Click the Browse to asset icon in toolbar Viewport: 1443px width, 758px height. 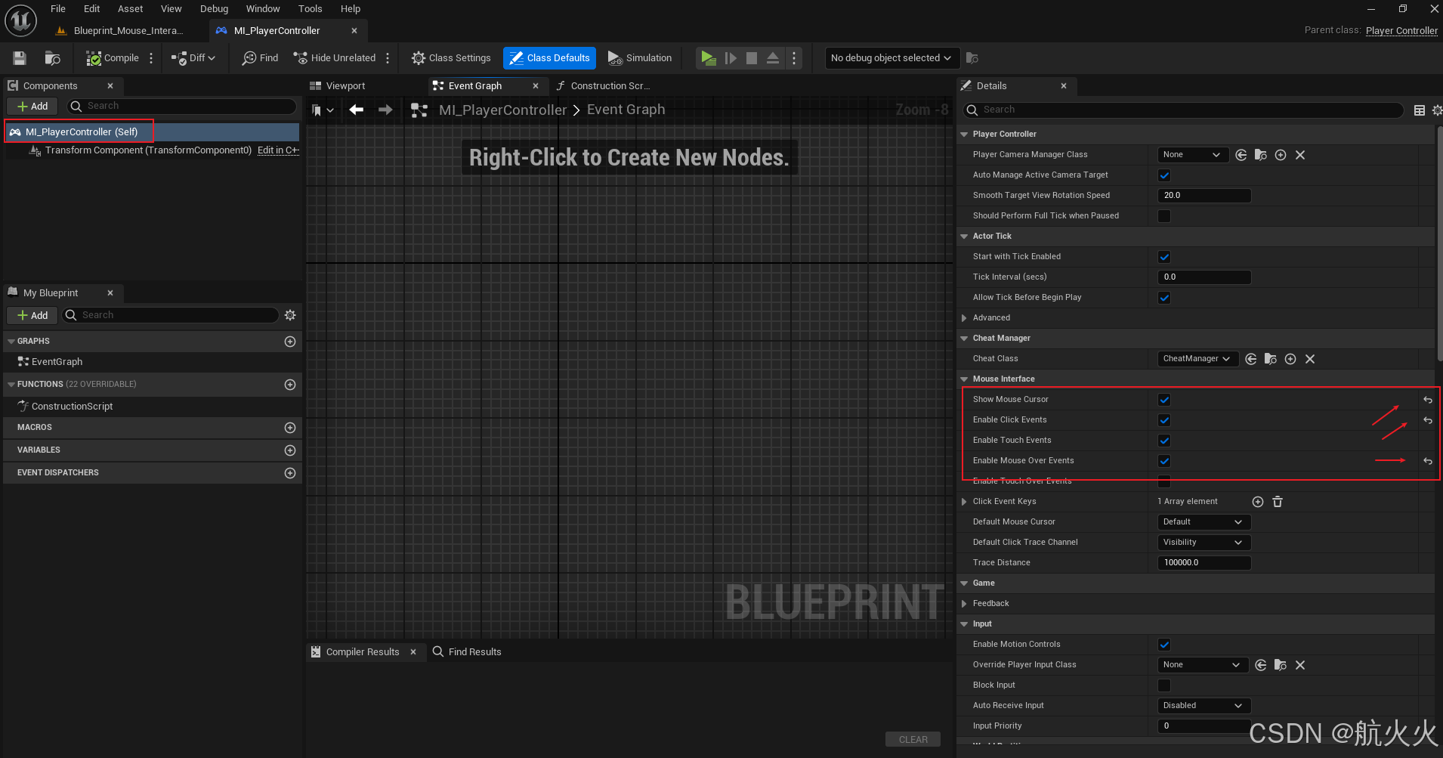pyautogui.click(x=52, y=58)
